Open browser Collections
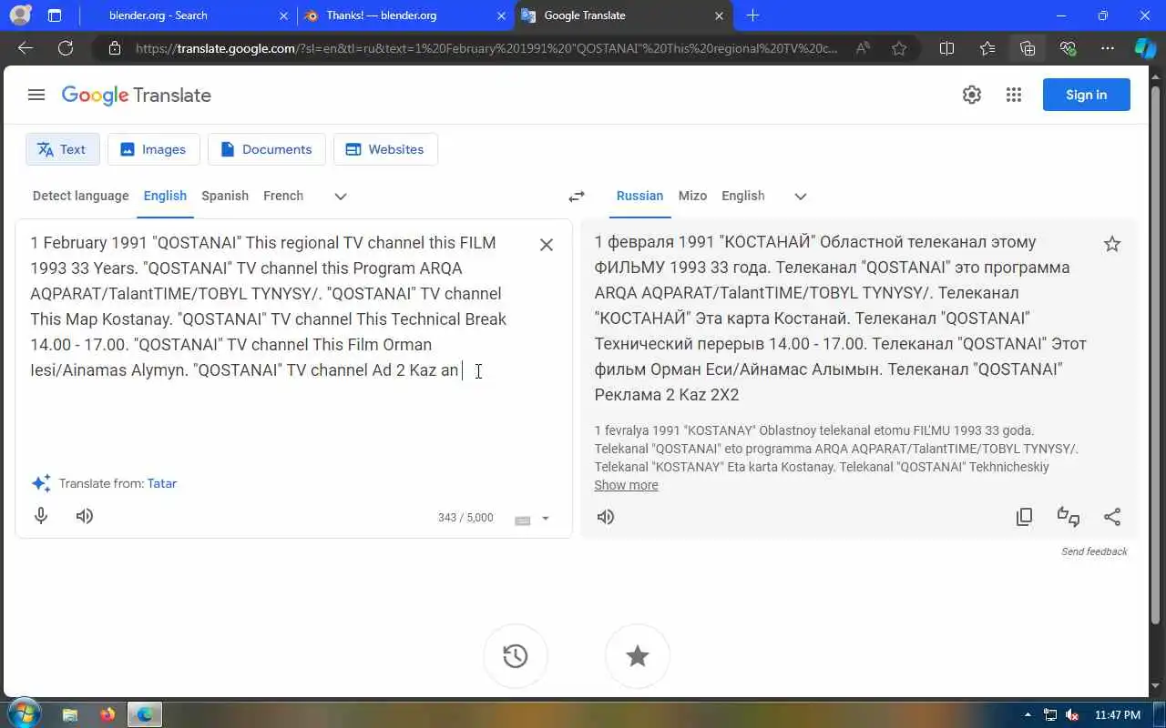Image resolution: width=1166 pixels, height=728 pixels. [1028, 48]
